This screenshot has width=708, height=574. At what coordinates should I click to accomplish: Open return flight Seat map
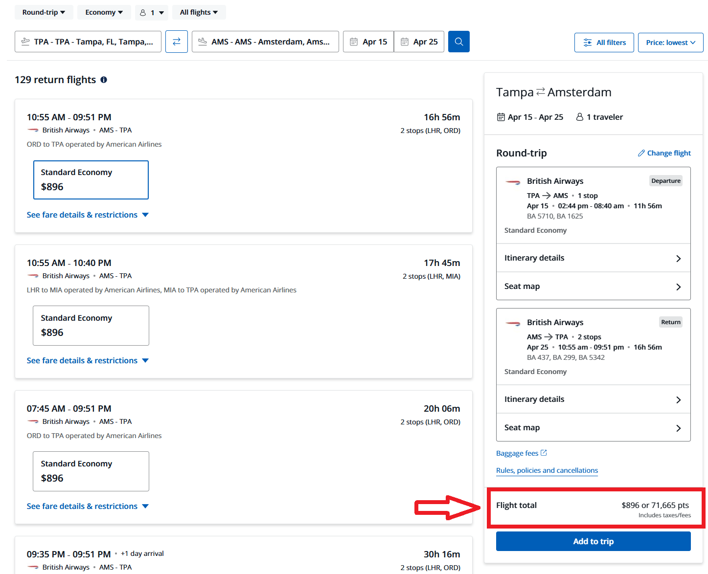[593, 427]
